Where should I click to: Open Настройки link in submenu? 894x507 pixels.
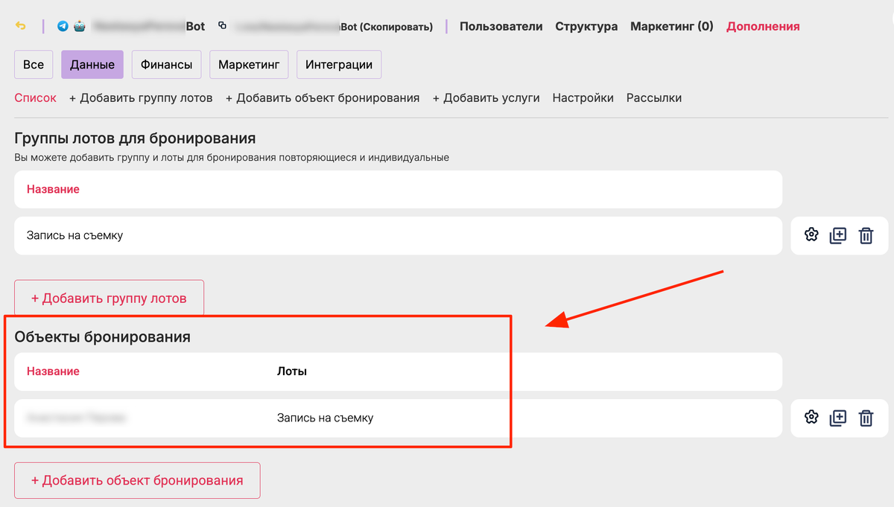point(583,98)
